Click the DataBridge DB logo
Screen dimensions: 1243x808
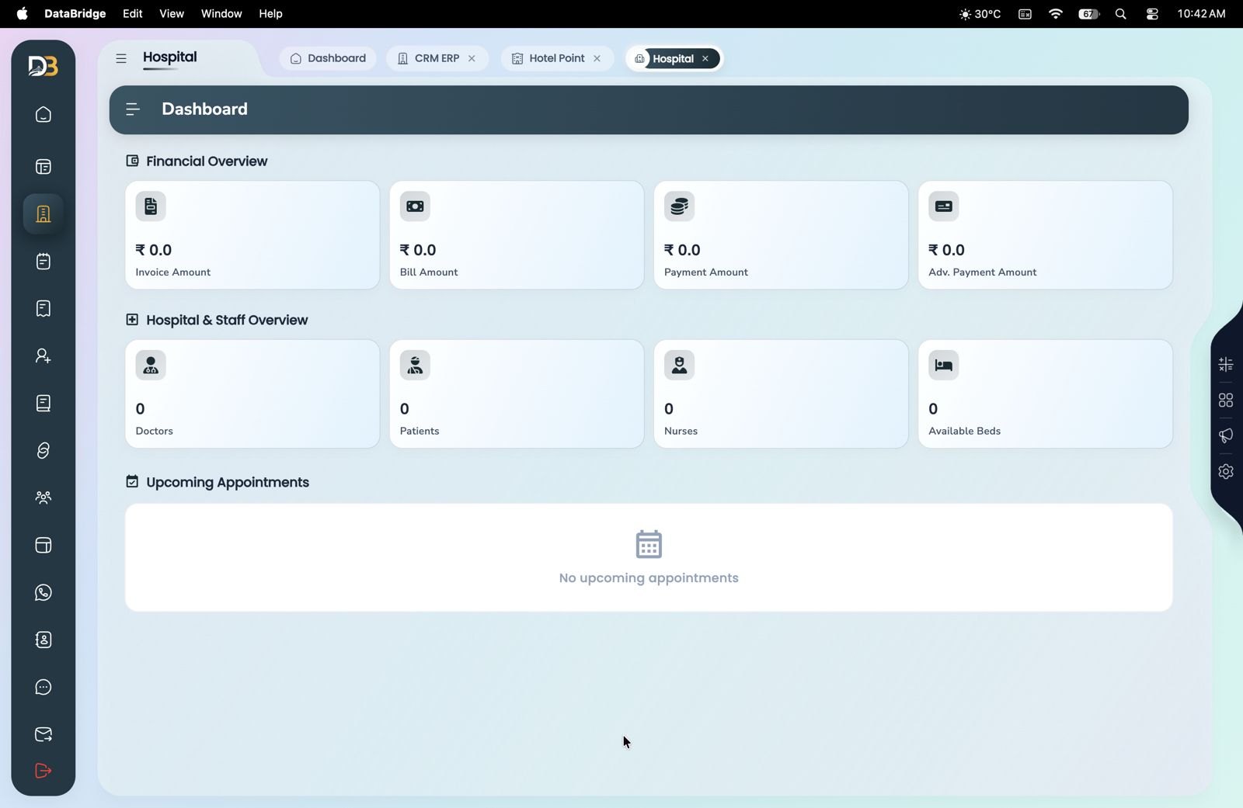tap(44, 67)
